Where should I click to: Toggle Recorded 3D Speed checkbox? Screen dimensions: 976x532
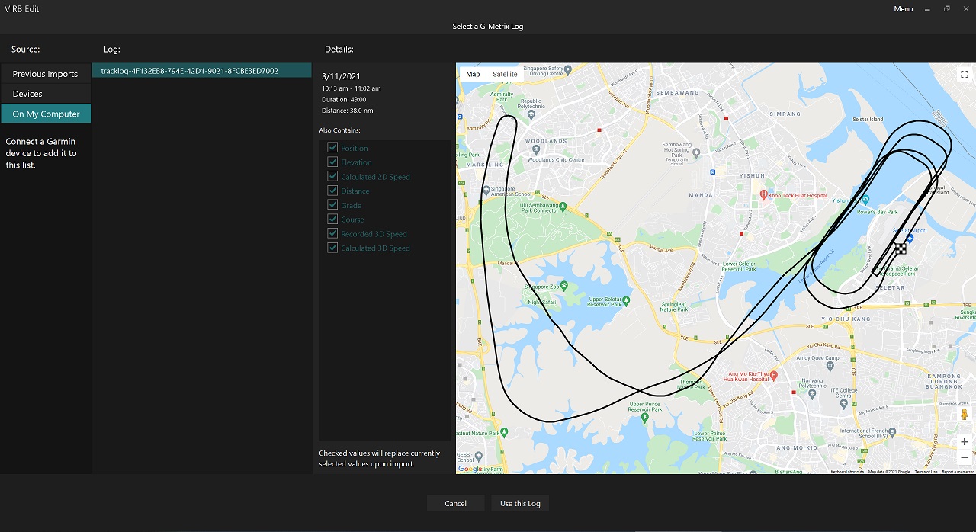332,233
